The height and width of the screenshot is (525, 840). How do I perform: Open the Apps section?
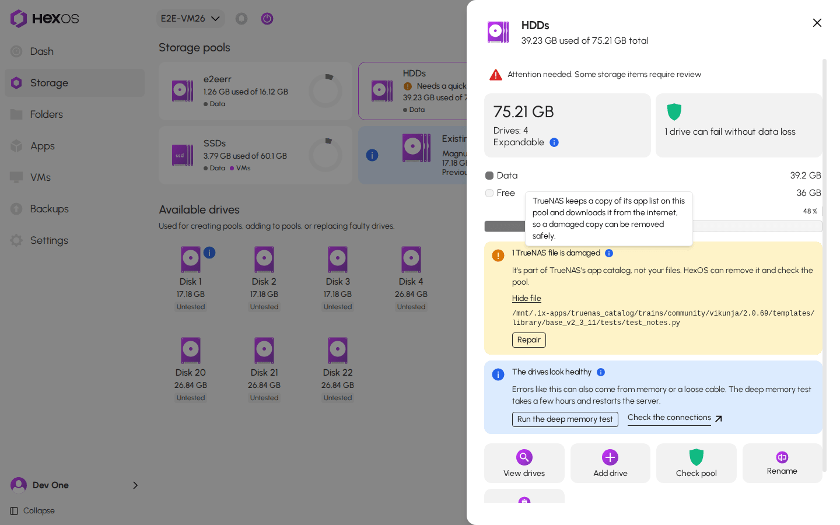[x=74, y=146]
